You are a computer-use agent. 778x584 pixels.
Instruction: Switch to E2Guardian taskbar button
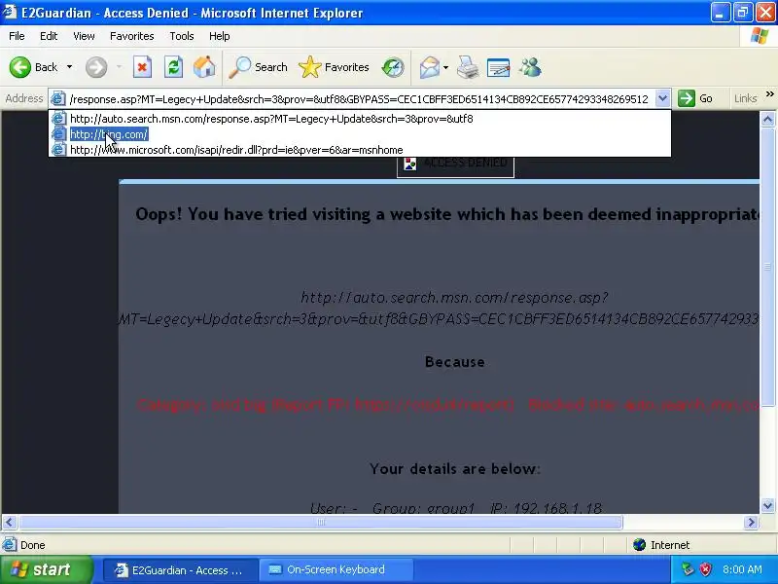(x=180, y=569)
